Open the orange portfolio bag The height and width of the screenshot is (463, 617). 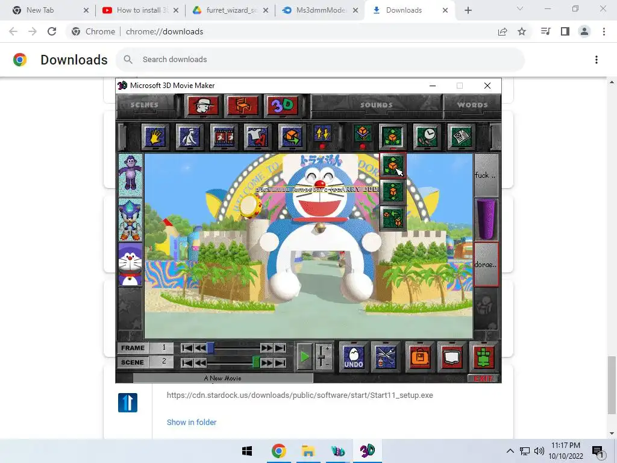420,357
